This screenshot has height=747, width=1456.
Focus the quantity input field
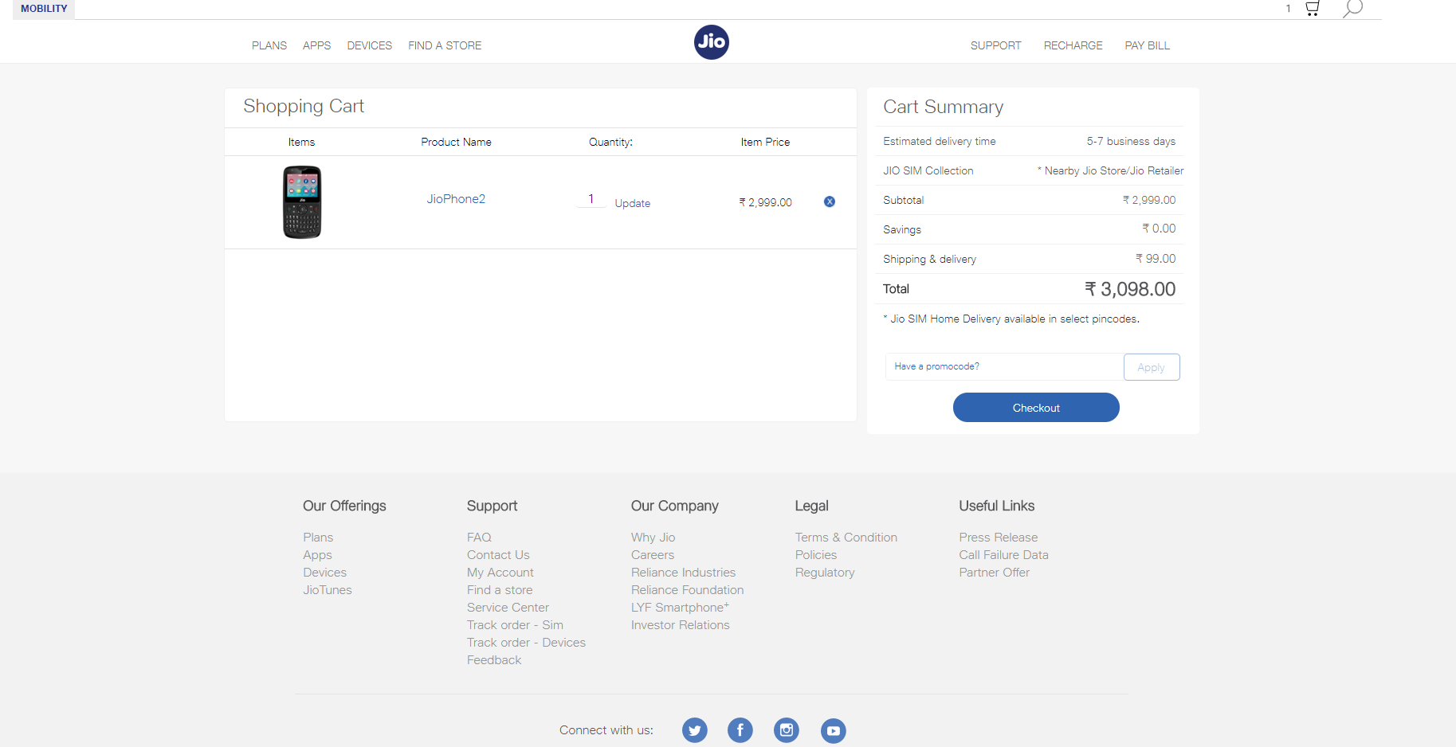(591, 199)
